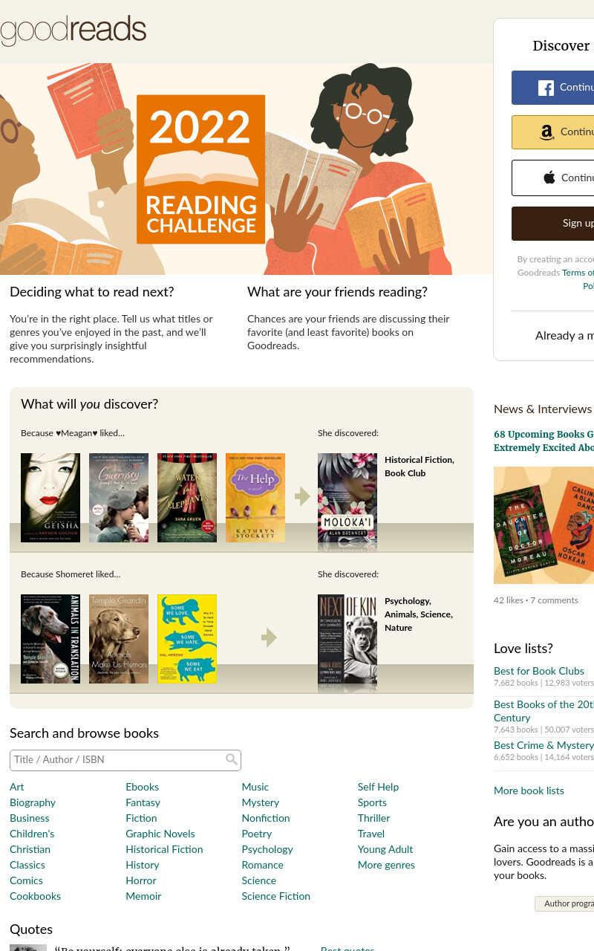The height and width of the screenshot is (951, 594).
Task: Click the More book lists link
Action: (x=529, y=791)
